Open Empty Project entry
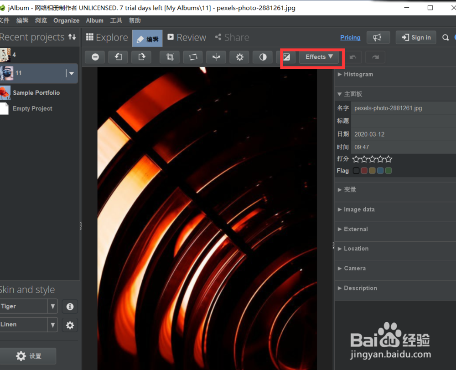 coord(32,108)
